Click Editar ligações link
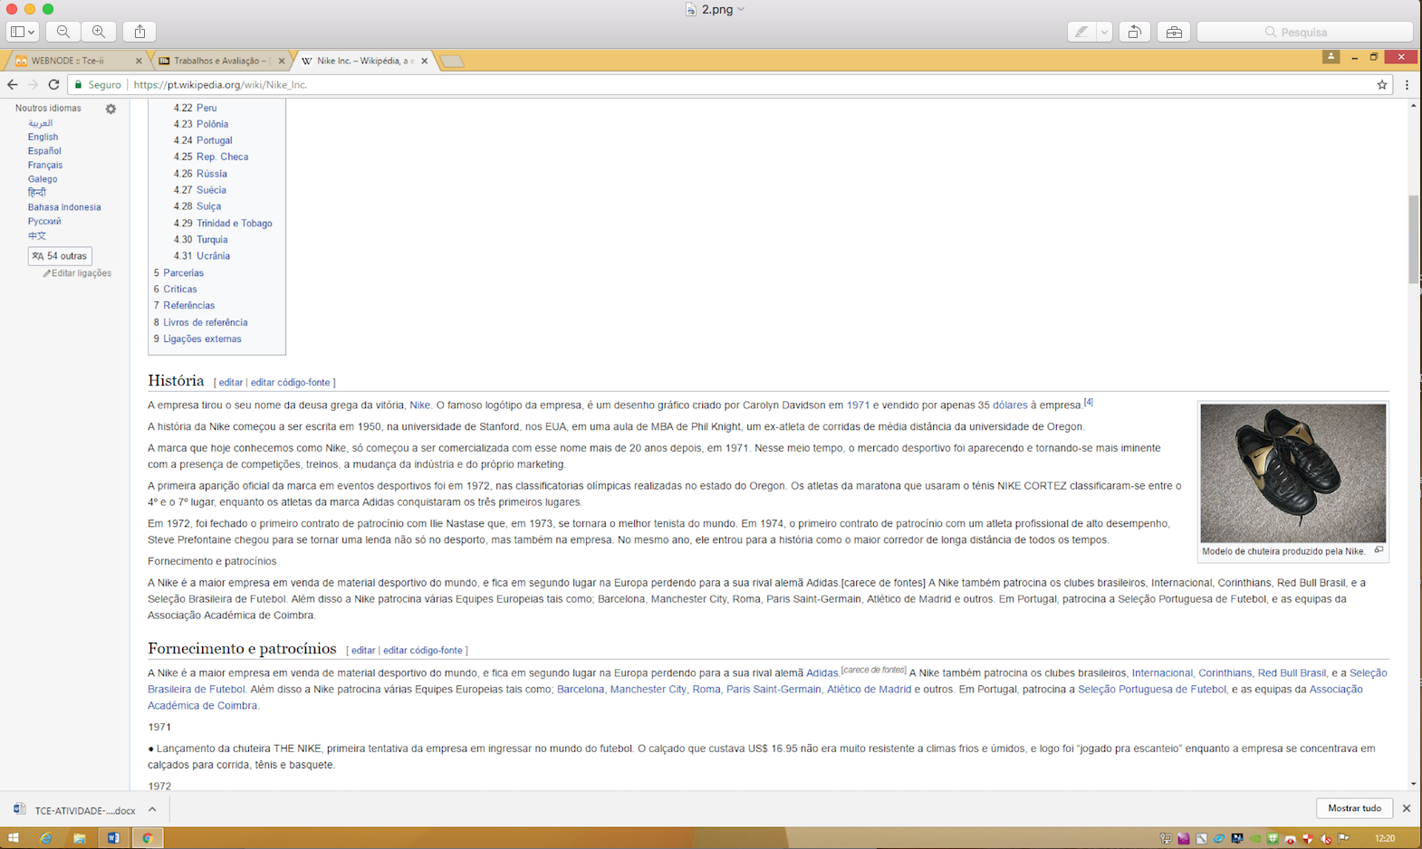Screen dimensions: 1422x849 pyautogui.click(x=82, y=273)
